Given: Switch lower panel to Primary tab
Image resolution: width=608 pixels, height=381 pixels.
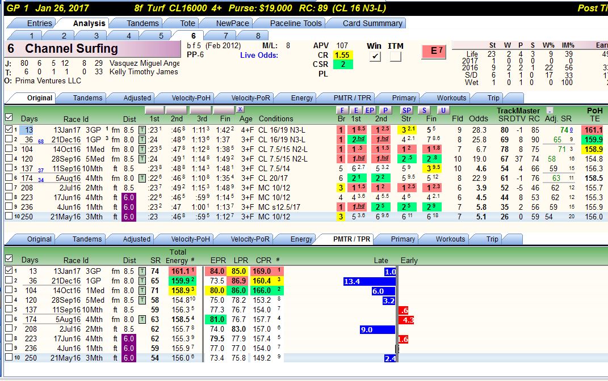Looking at the screenshot, I should click(402, 239).
